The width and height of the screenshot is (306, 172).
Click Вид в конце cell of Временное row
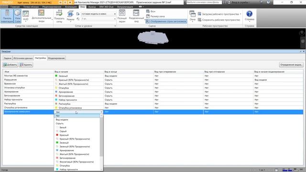click(x=129, y=84)
